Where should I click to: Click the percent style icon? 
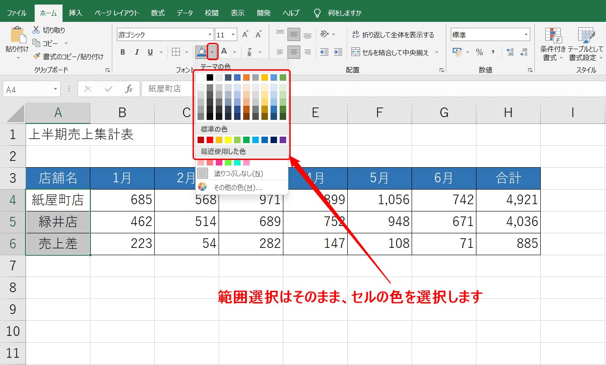point(480,52)
